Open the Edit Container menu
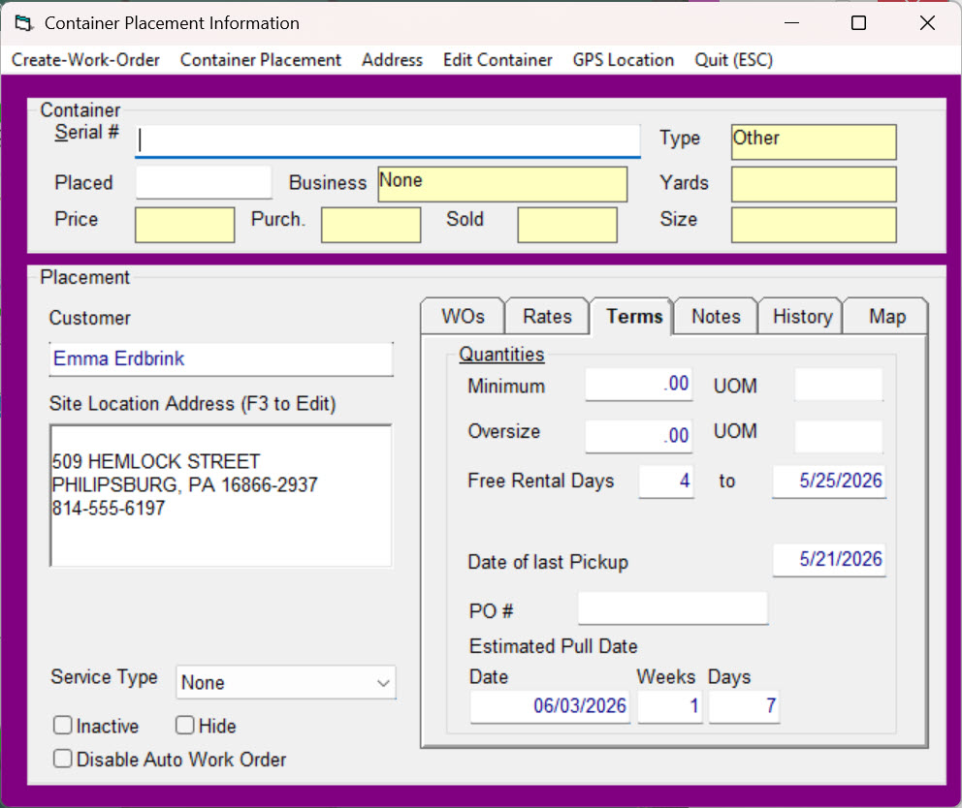The height and width of the screenshot is (808, 962). pyautogui.click(x=497, y=60)
